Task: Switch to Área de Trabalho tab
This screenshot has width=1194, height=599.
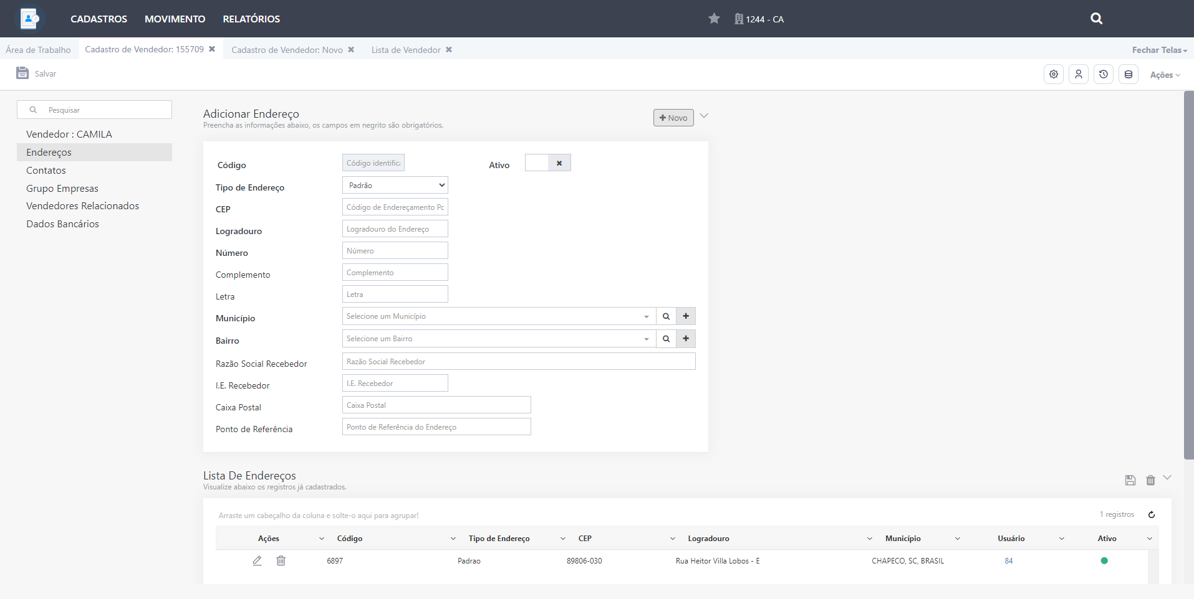Action: coord(39,50)
